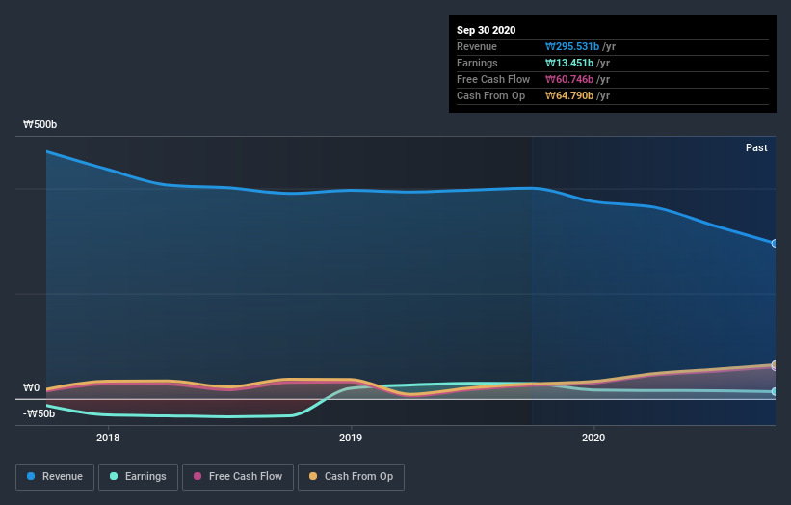The width and height of the screenshot is (791, 505).
Task: Click the Cash From Op value ₩64.790b
Action: (x=569, y=95)
